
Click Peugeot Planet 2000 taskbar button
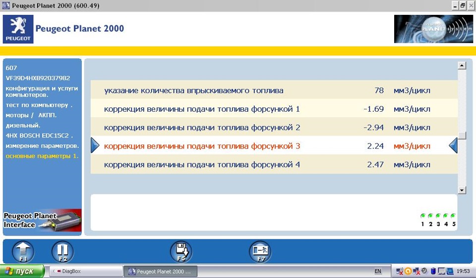point(161,272)
